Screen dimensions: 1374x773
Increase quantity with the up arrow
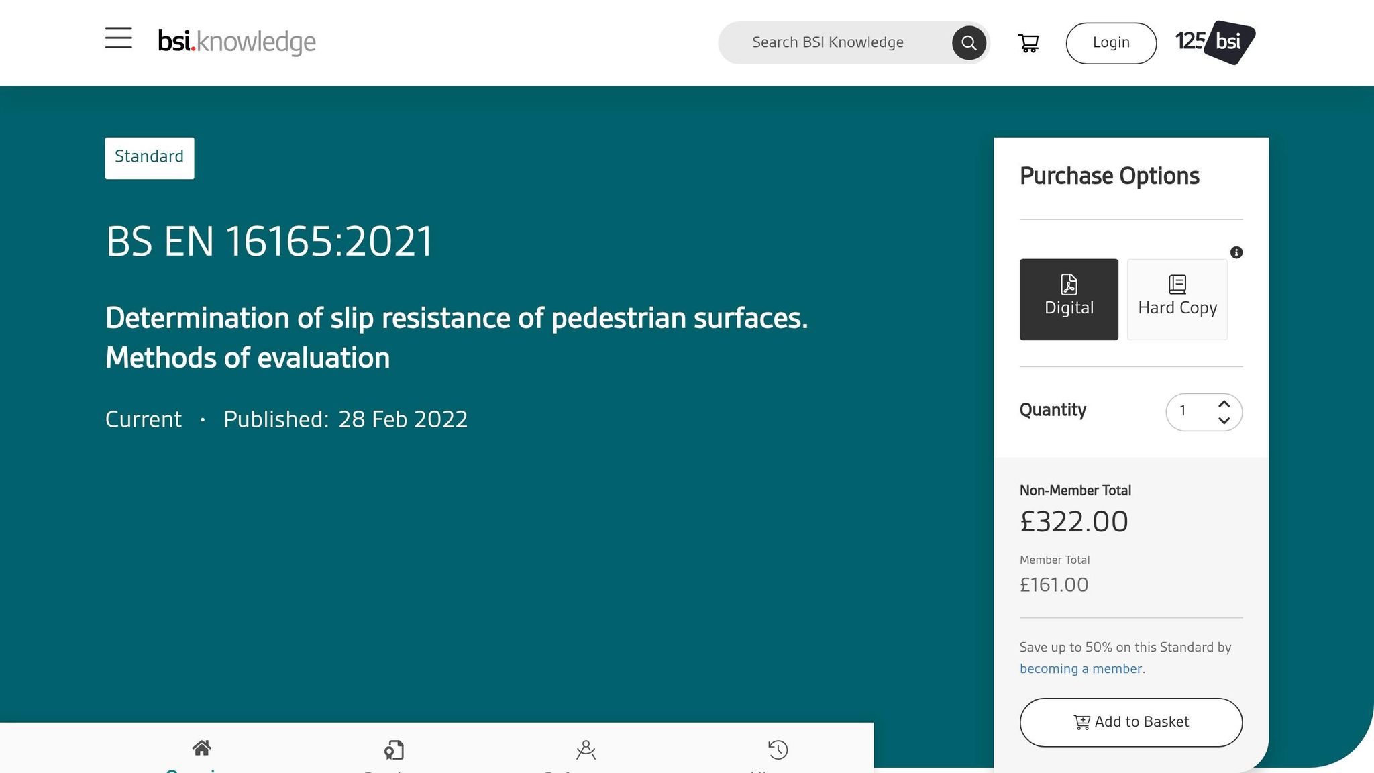pos(1224,404)
